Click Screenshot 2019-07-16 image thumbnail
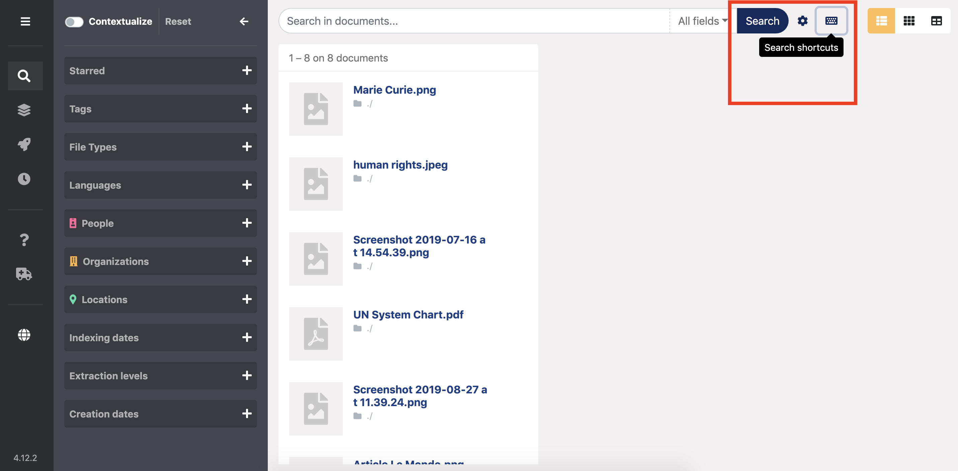Viewport: 958px width, 471px height. pyautogui.click(x=316, y=259)
